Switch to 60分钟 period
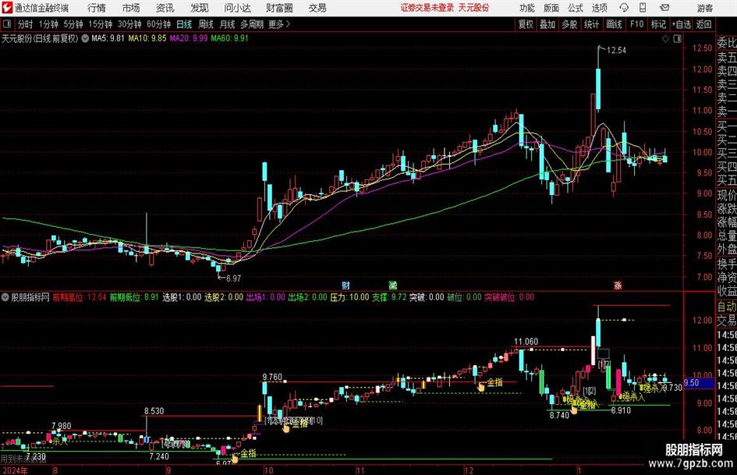 (x=158, y=24)
